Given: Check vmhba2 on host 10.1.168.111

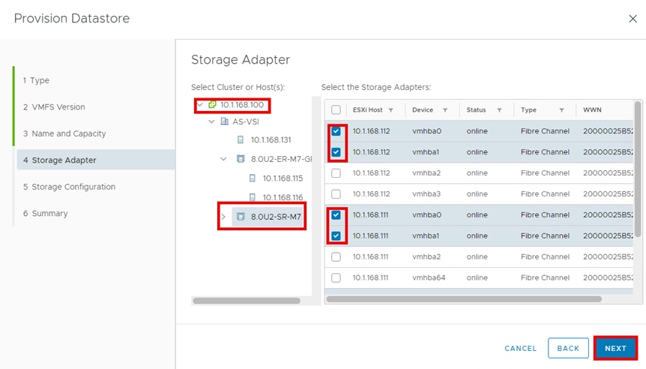Looking at the screenshot, I should (336, 257).
